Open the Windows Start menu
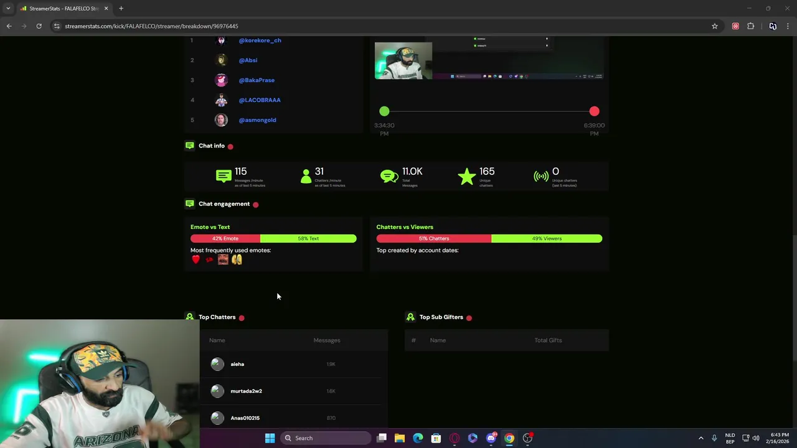Image resolution: width=797 pixels, height=448 pixels. coord(270,438)
